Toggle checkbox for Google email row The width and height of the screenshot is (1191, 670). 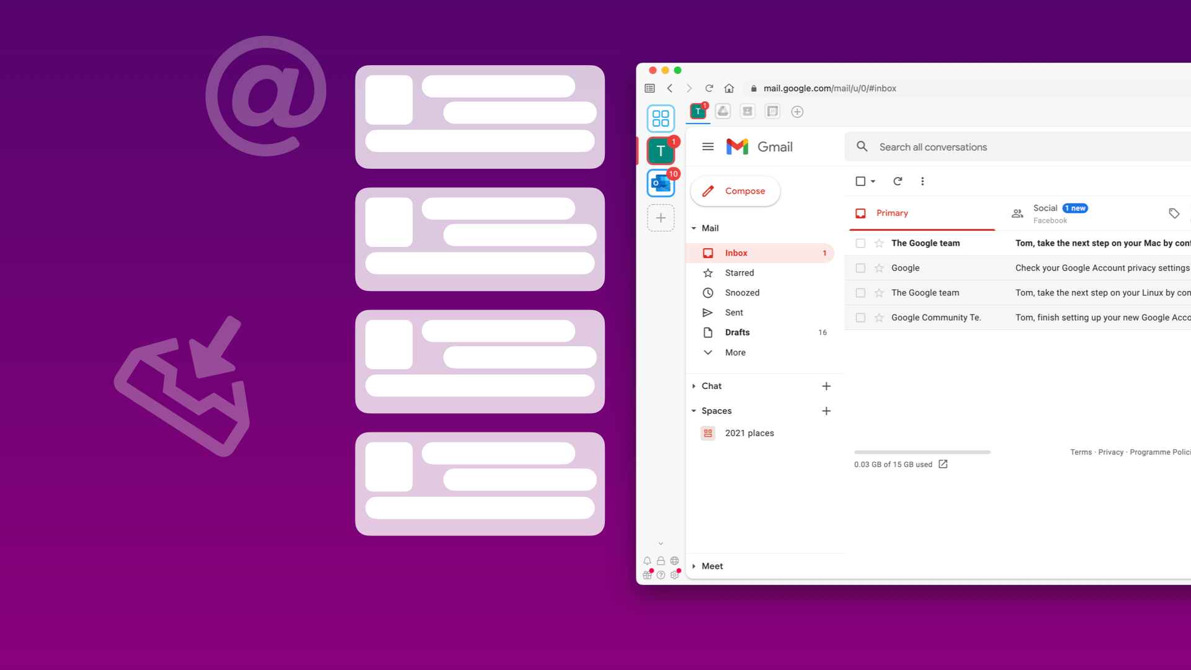coord(860,267)
